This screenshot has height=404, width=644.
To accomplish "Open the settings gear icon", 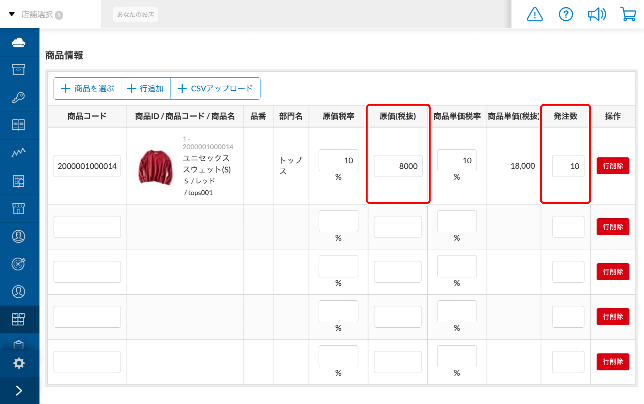I will 19,363.
